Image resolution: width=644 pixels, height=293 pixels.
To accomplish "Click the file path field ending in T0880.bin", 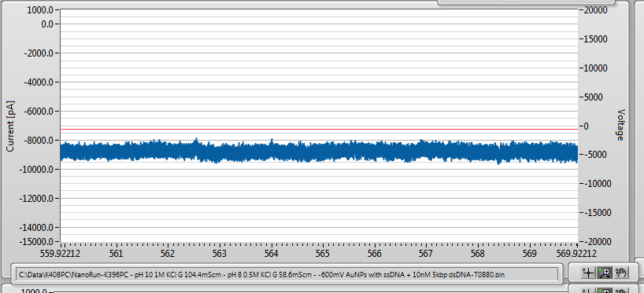I will point(287,274).
